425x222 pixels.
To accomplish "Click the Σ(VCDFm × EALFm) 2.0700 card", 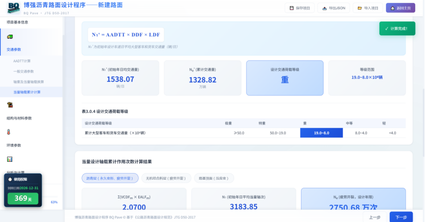I will pos(134,200).
